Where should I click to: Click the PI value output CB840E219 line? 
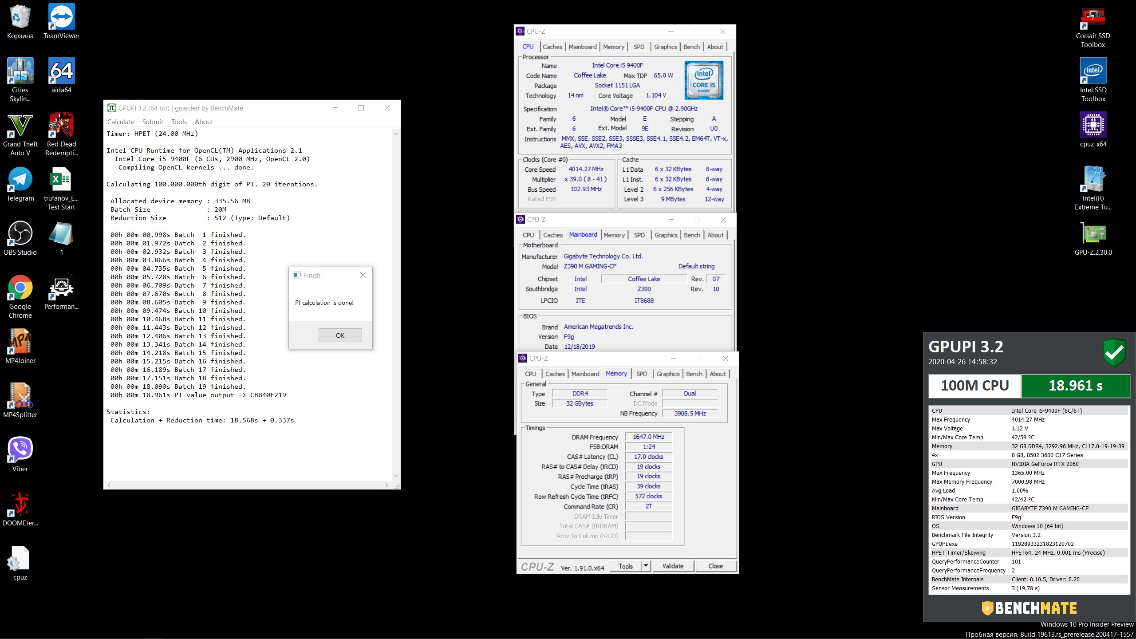coord(198,395)
